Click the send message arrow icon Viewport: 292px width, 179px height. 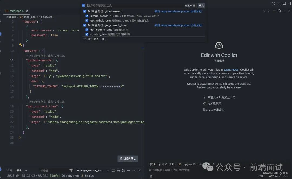(x=284, y=176)
